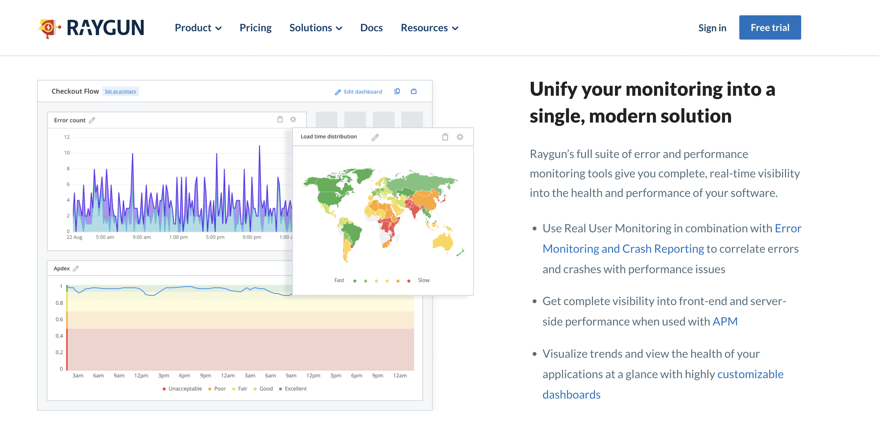879x434 pixels.
Task: Click Load time distribution trash icon
Action: [445, 137]
